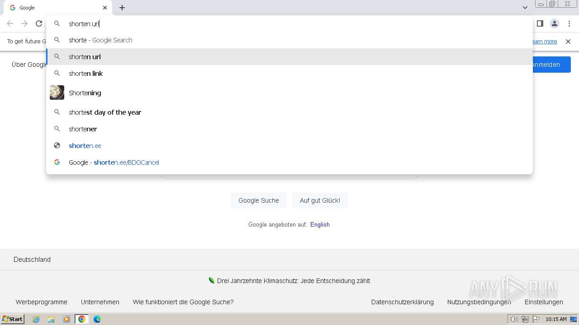The height and width of the screenshot is (325, 579).
Task: Open the volume speaker tray icon
Action: (x=514, y=319)
